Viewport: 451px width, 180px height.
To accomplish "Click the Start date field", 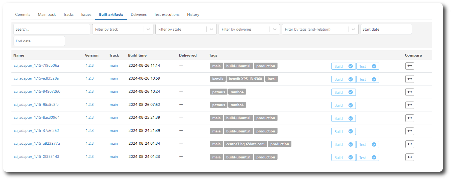I will tap(386, 29).
